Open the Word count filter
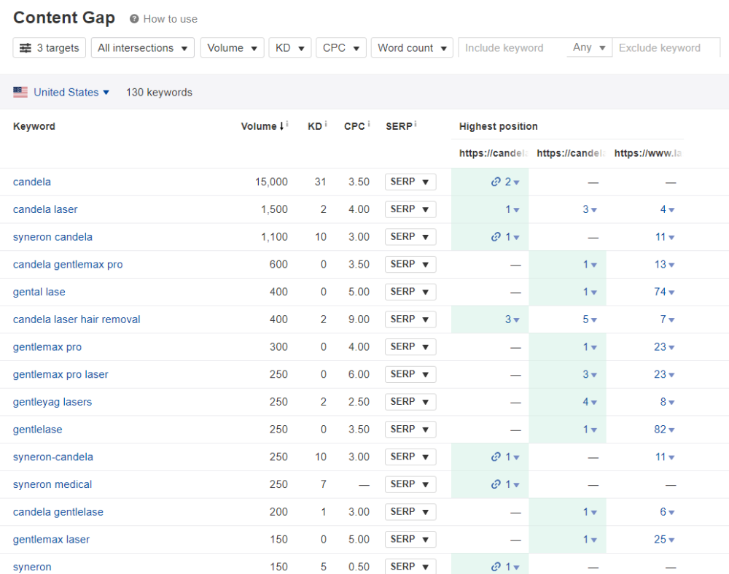This screenshot has width=729, height=574. (412, 48)
